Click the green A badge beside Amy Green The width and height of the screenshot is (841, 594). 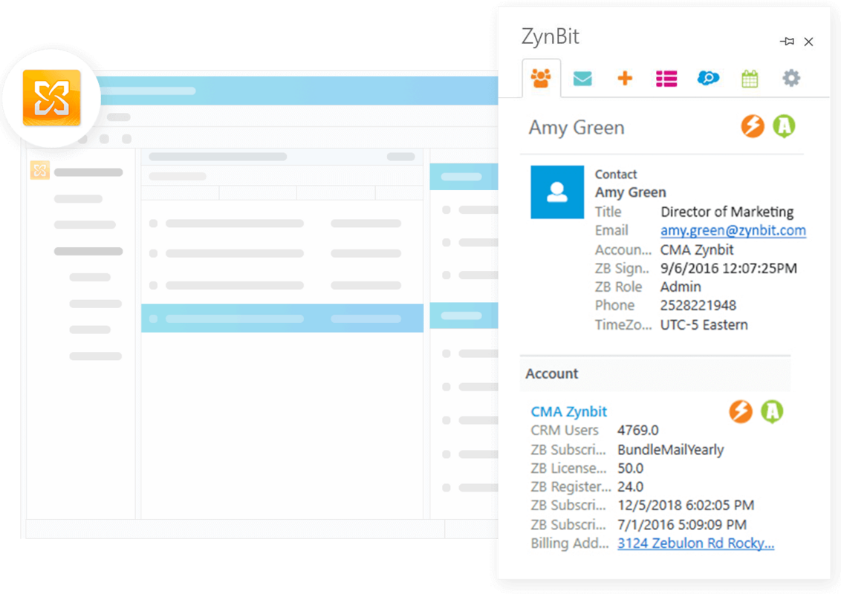click(x=785, y=126)
